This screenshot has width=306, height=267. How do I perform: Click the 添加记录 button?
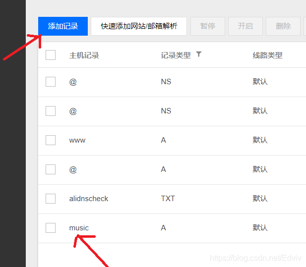[x=63, y=26]
